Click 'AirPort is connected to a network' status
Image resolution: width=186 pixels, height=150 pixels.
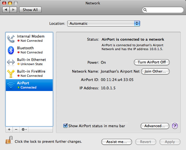pyautogui.click(x=133, y=39)
